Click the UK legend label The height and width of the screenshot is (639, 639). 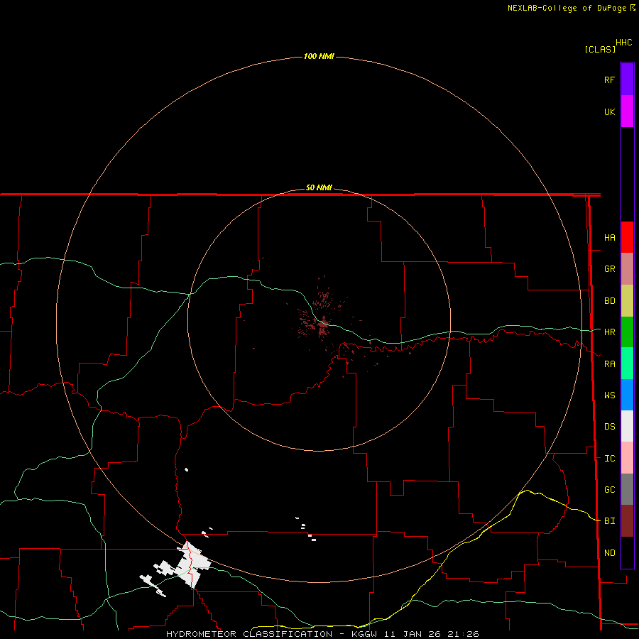[x=609, y=111]
